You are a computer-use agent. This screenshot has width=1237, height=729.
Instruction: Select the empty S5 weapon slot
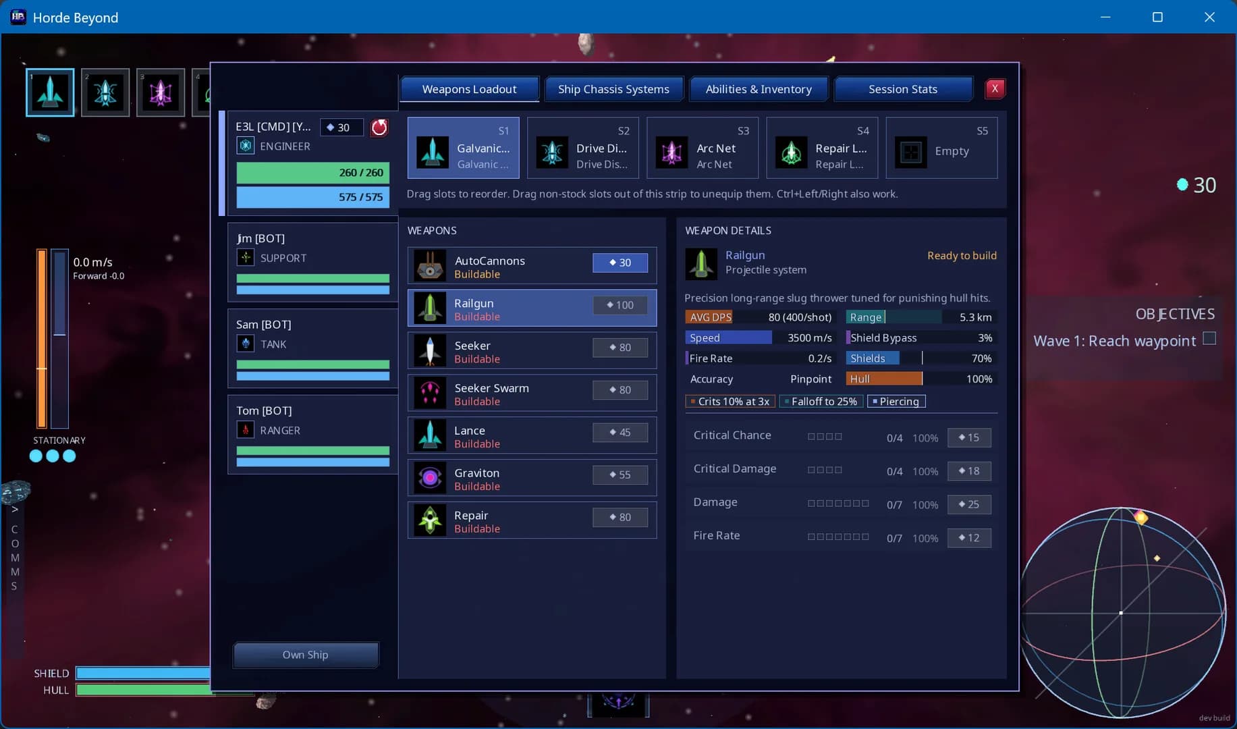coord(941,148)
